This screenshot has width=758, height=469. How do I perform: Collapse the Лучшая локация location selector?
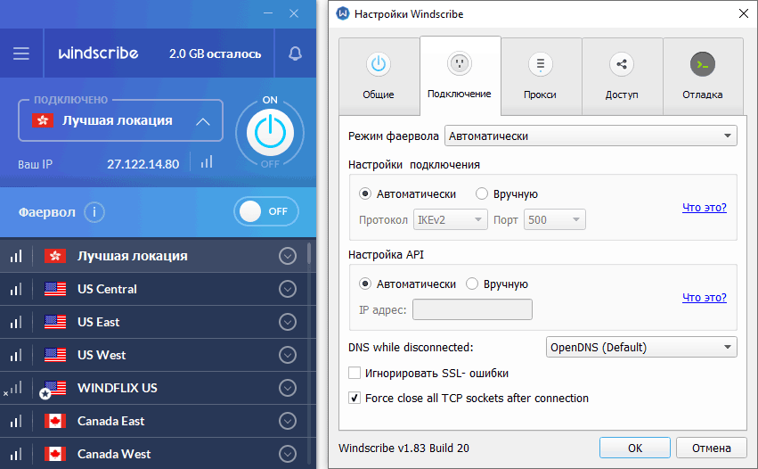[203, 121]
